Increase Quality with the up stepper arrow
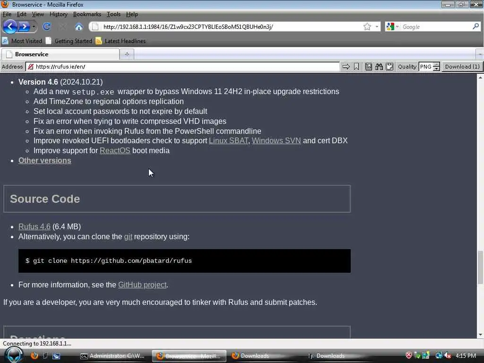Viewport: 484px width, 363px height. click(x=436, y=64)
